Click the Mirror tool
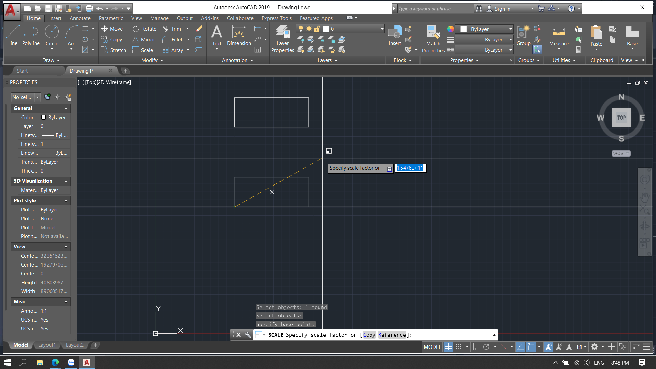Screen dimensions: 656x369 click(144, 40)
